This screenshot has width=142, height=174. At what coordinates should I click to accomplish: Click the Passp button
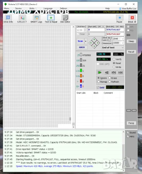pos(131,123)
